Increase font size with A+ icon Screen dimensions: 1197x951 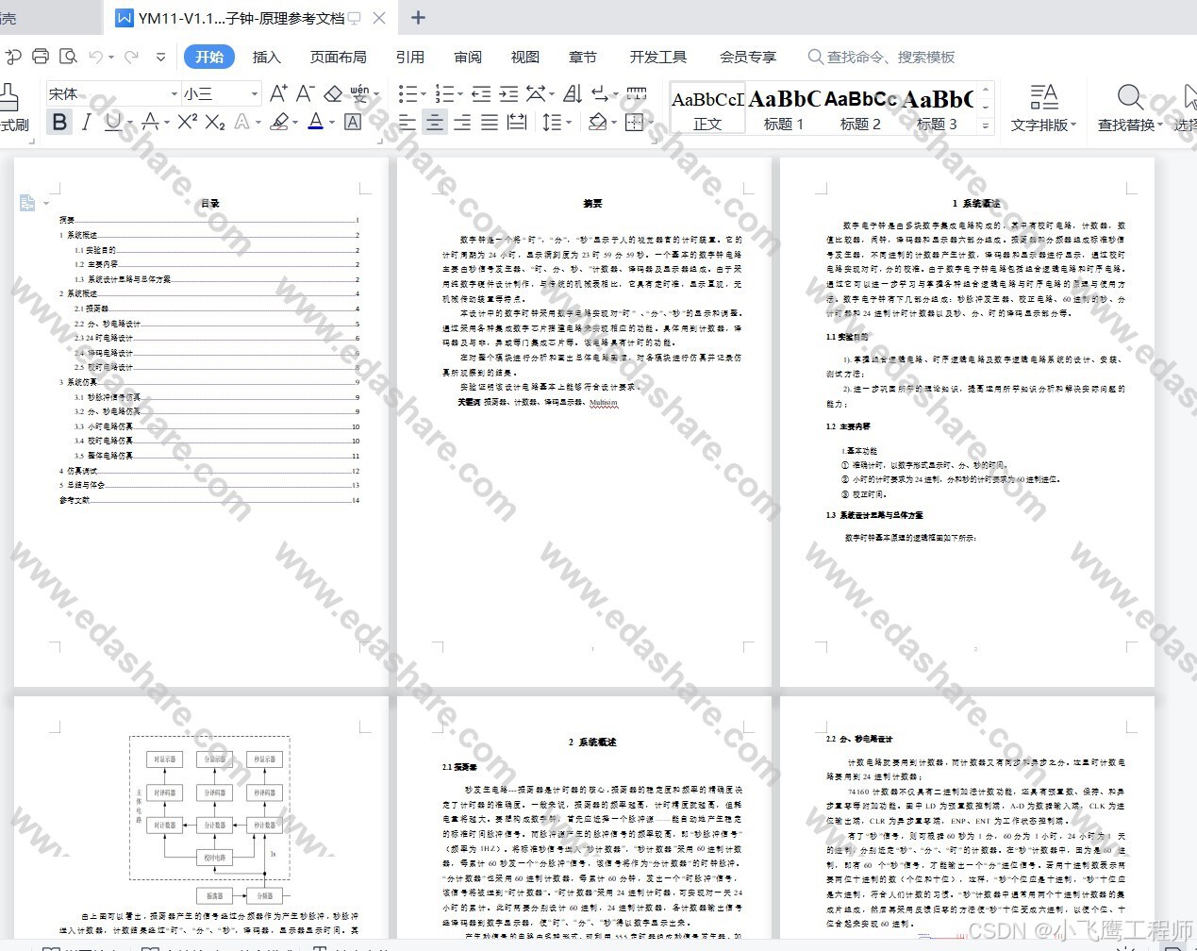(x=278, y=93)
